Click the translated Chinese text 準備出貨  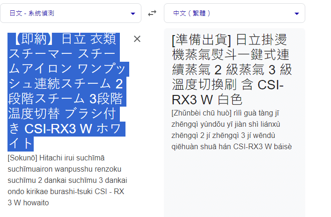pyautogui.click(x=202, y=39)
